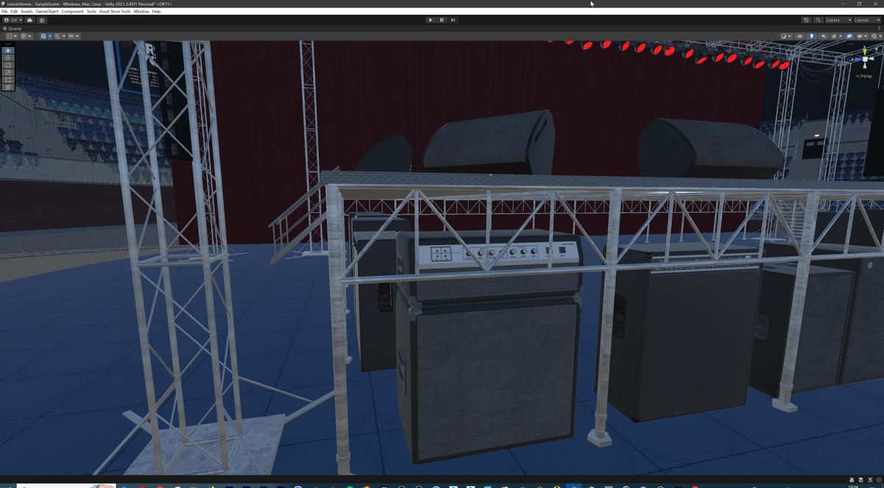Viewport: 884px width, 488px height.
Task: Open the scene search icon
Action: tap(818, 20)
